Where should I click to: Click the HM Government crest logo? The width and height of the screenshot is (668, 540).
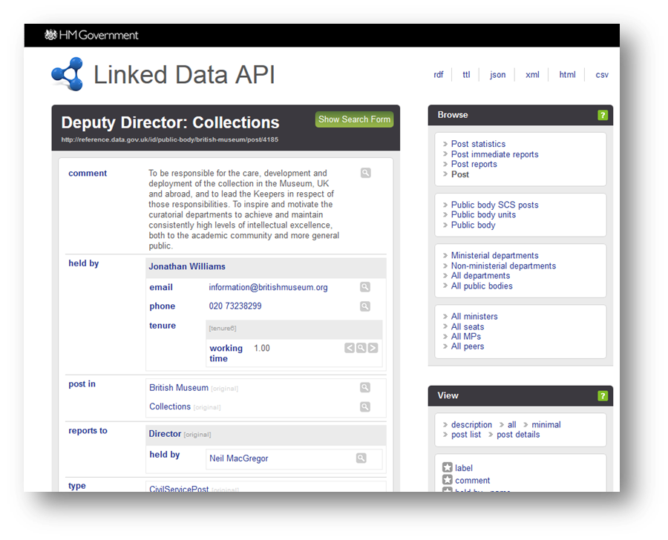50,35
